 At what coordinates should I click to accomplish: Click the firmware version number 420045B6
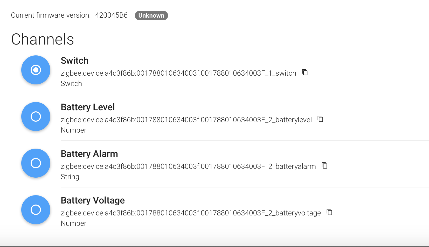(x=111, y=15)
